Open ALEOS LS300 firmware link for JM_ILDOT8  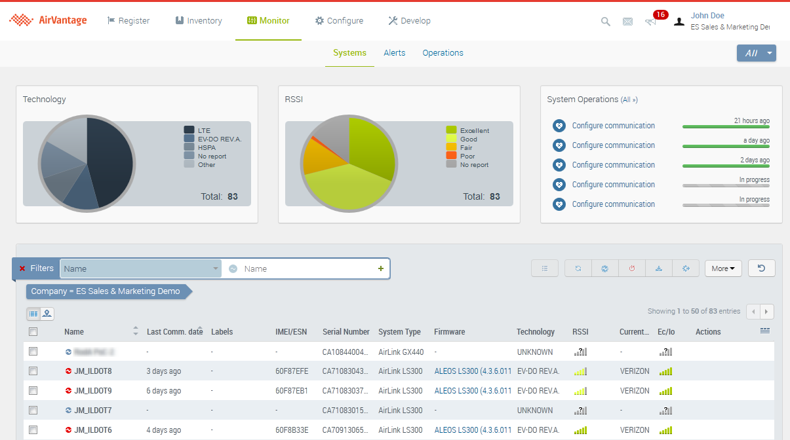click(x=473, y=371)
